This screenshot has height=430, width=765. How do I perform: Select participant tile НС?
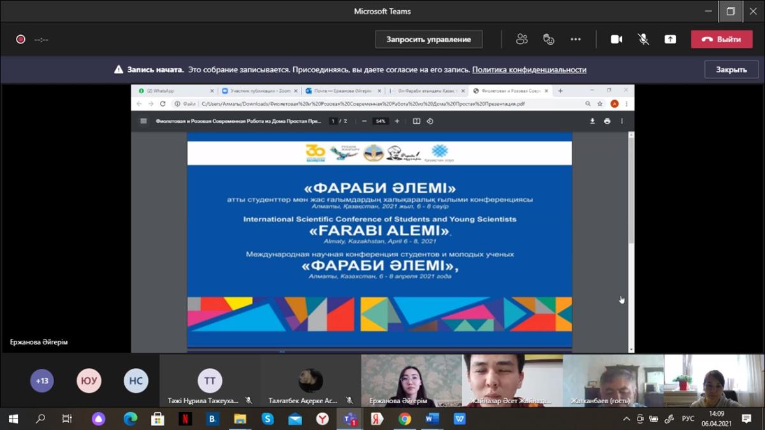(136, 381)
